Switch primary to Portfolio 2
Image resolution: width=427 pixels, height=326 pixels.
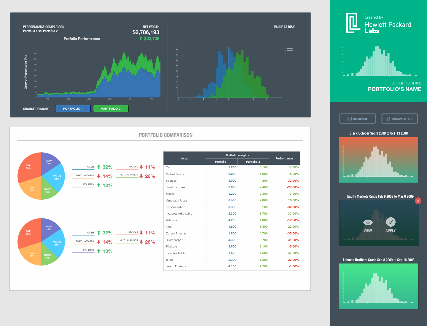111,108
